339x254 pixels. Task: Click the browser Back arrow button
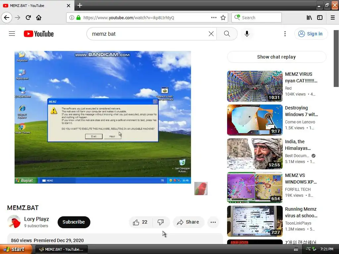[x=7, y=18]
